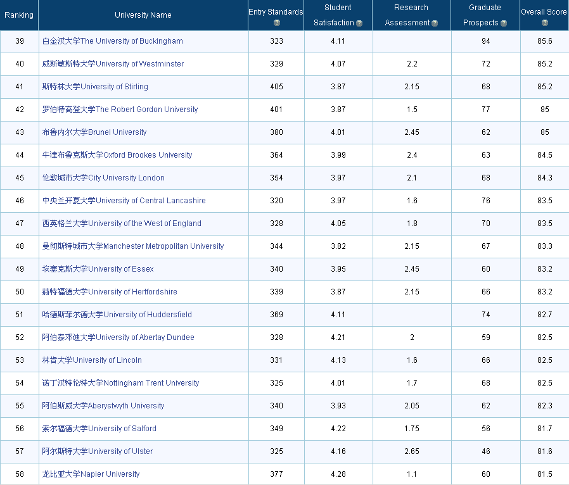Open University of Hertfordshire link

pyautogui.click(x=110, y=292)
